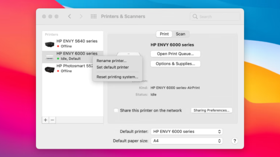Open Print Queue for the printer
The image size is (280, 157).
pyautogui.click(x=175, y=54)
